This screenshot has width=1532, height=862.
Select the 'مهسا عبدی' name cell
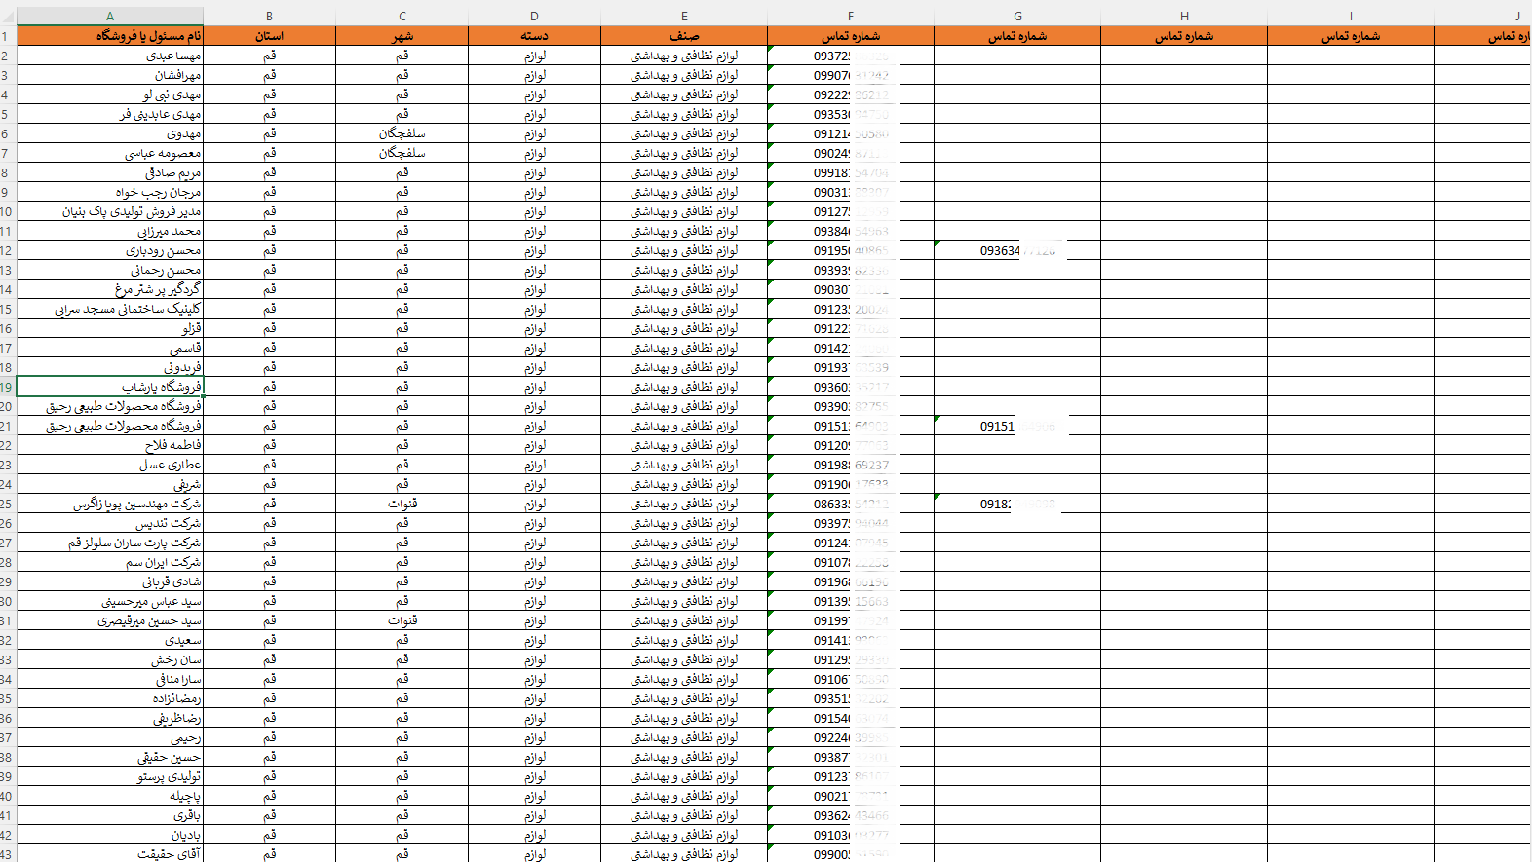110,56
